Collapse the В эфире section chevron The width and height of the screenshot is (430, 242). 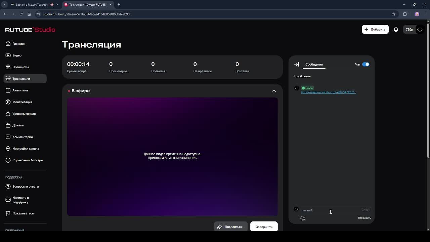pos(274,91)
